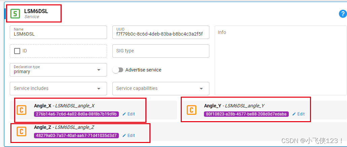
Task: Select the Angle_Y characteristic title
Action: (x=213, y=106)
